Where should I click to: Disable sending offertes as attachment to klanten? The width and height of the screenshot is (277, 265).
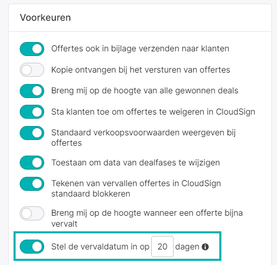click(x=32, y=49)
